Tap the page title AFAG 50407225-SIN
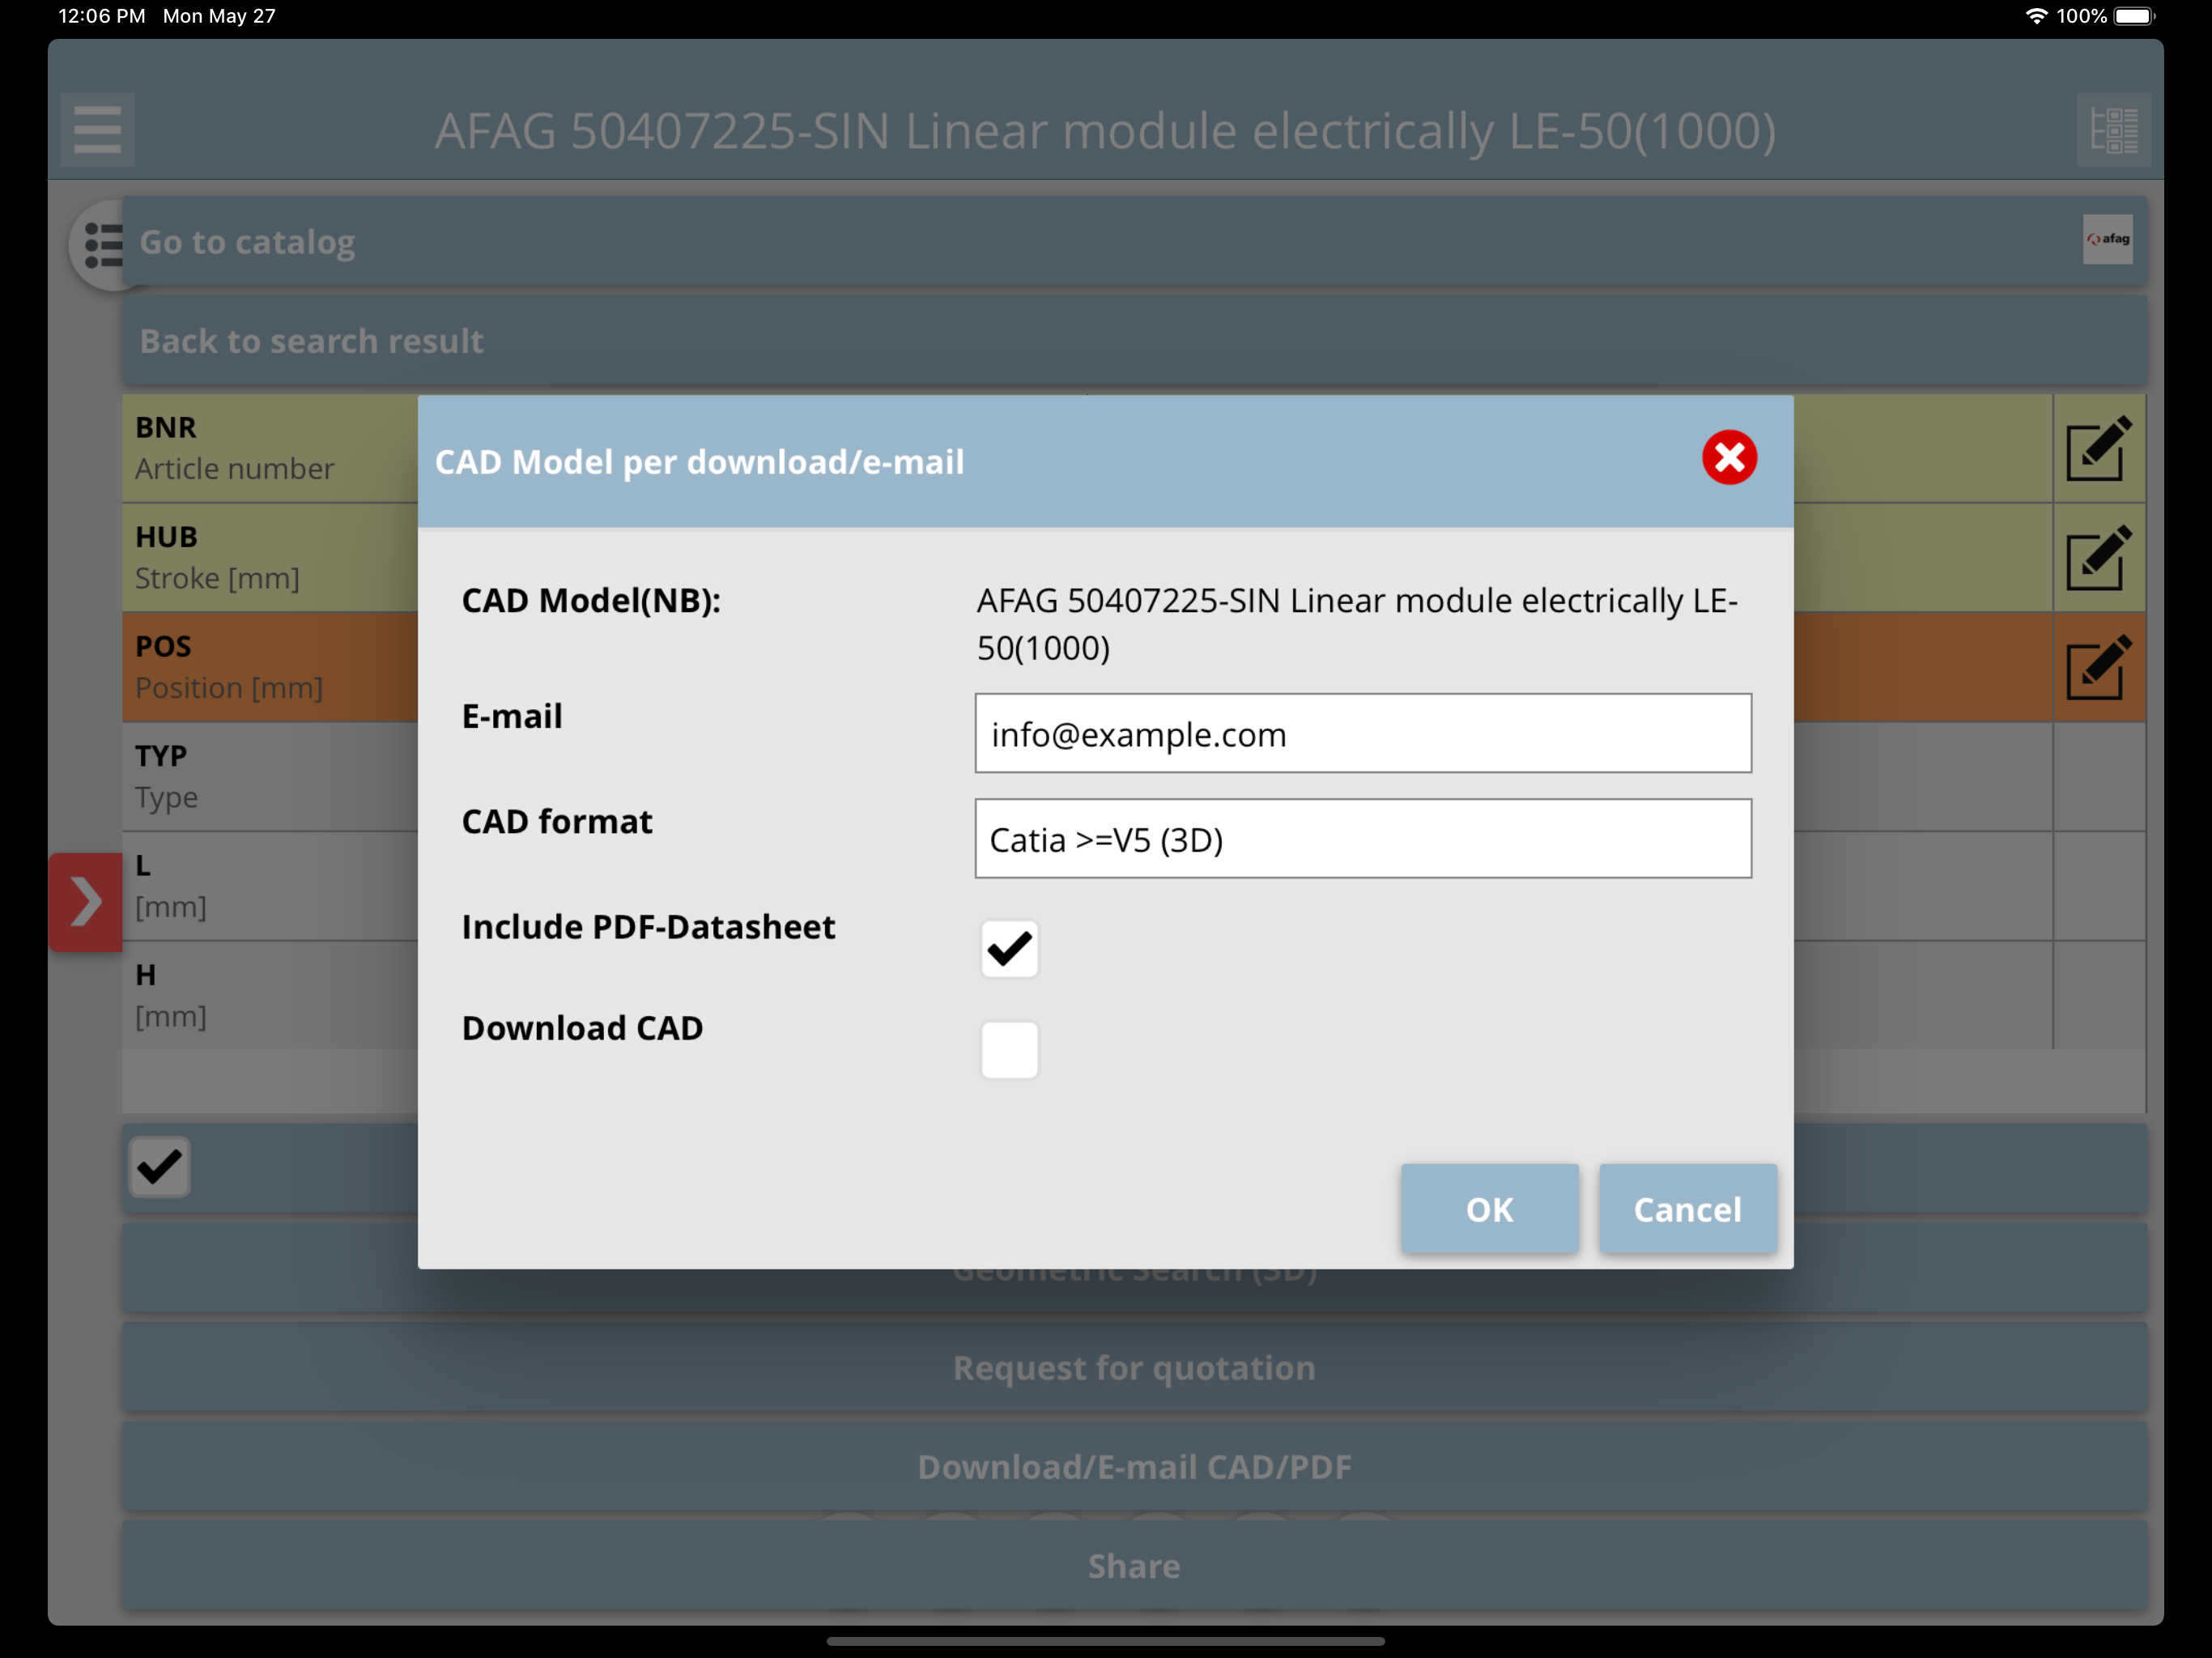Viewport: 2212px width, 1658px height. (1105, 131)
